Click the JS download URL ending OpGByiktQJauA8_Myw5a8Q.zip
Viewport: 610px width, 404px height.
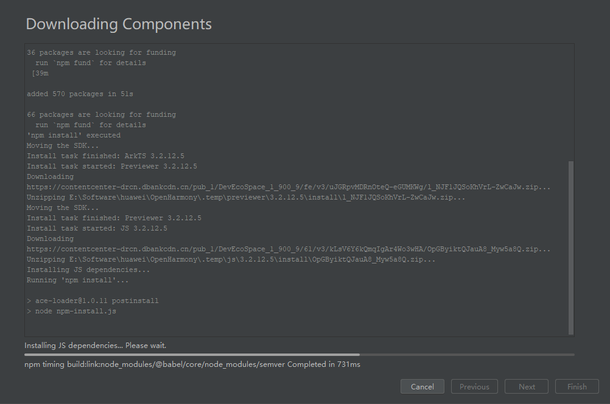(x=288, y=249)
